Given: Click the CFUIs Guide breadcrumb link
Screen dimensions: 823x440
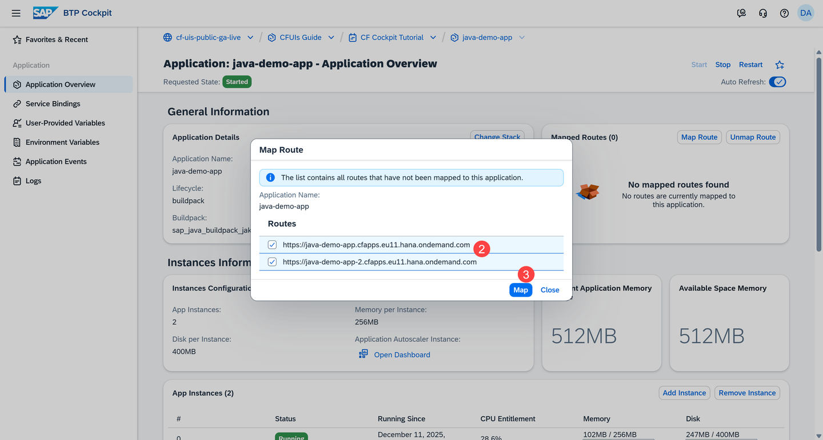Looking at the screenshot, I should (x=301, y=38).
